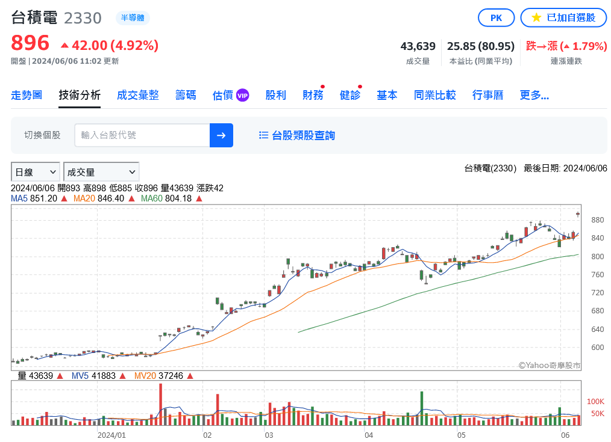Click the MA20 846.40 indicator label
This screenshot has width=611, height=442.
click(x=104, y=198)
